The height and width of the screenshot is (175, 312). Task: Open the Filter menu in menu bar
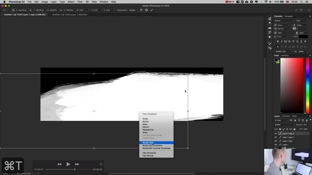coord(80,2)
